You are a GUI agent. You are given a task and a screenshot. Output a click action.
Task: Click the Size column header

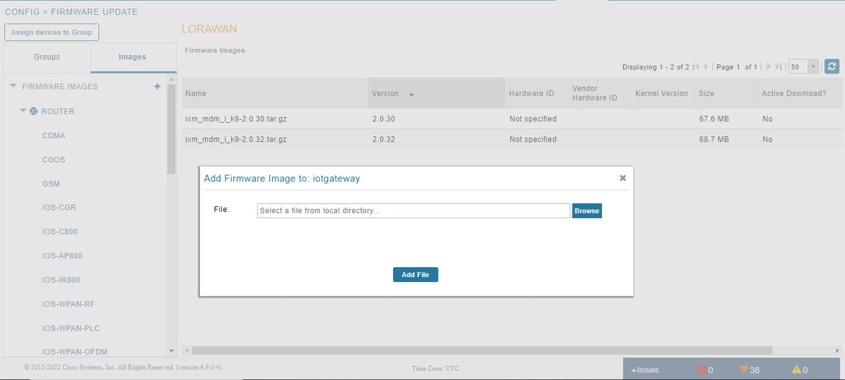pyautogui.click(x=726, y=94)
